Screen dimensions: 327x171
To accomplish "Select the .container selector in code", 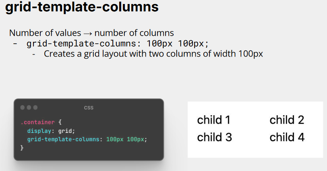I will [37, 122].
